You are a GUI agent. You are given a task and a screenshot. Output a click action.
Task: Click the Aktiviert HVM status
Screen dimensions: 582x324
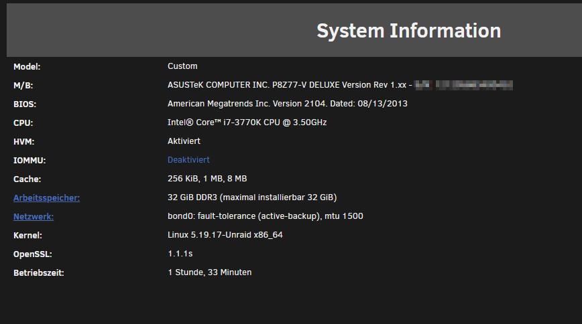[x=184, y=141]
